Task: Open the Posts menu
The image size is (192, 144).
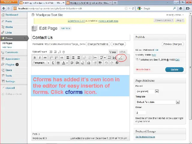Action: [9, 21]
